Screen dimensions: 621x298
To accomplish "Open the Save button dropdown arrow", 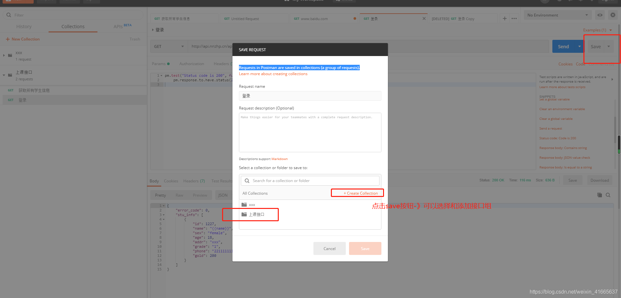I will coord(609,46).
